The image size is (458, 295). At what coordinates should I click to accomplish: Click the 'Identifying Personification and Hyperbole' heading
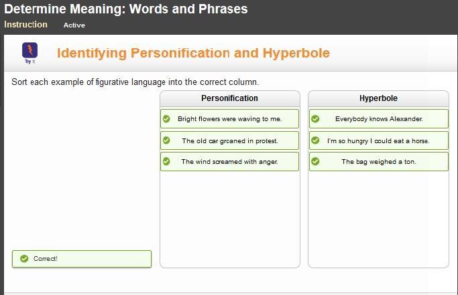click(x=193, y=53)
